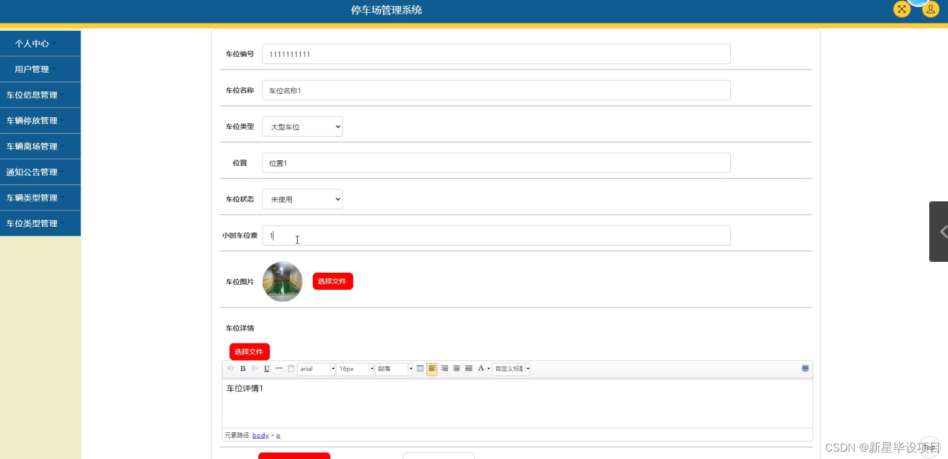
Task: Toggle bold formatting in the editor toolbar
Action: click(242, 368)
